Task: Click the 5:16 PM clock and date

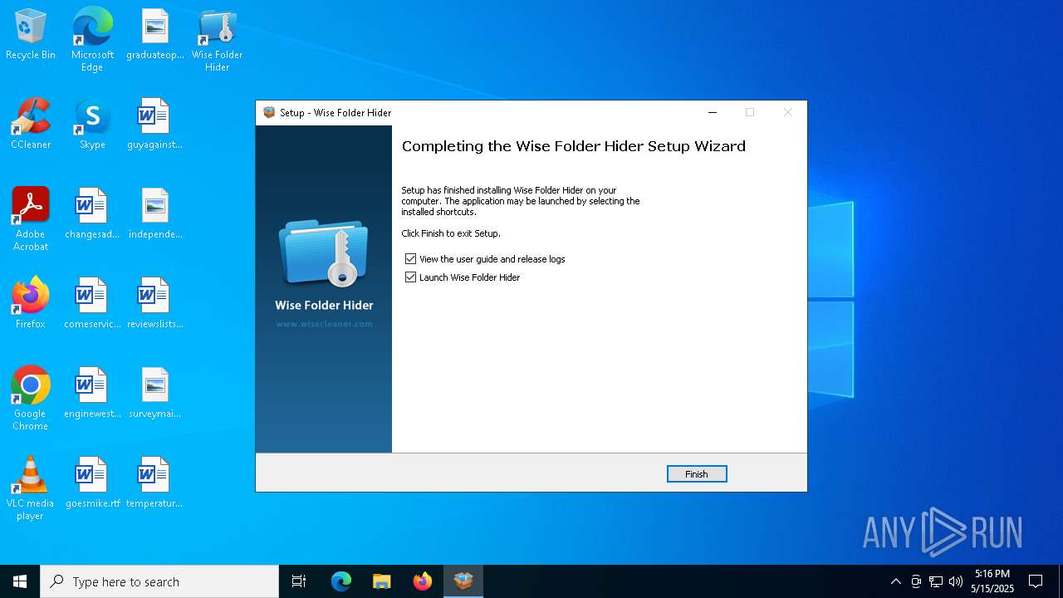Action: point(992,581)
